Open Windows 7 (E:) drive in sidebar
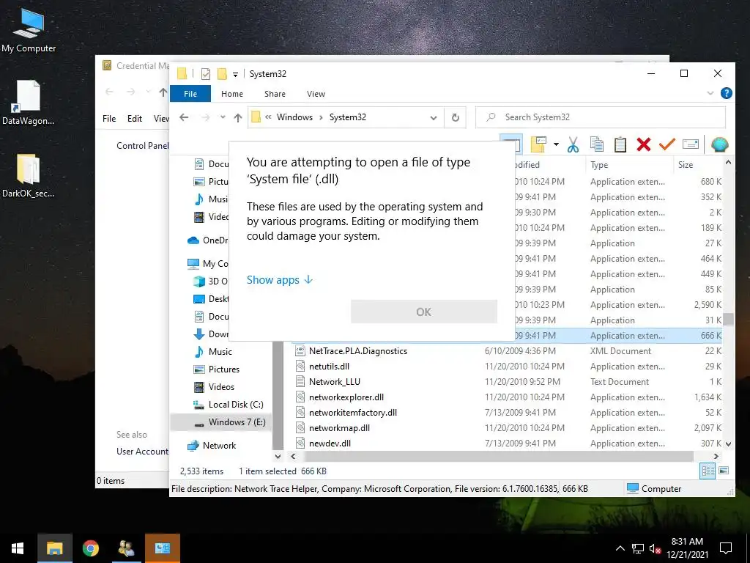Screen dimensions: 750x563 click(x=237, y=422)
